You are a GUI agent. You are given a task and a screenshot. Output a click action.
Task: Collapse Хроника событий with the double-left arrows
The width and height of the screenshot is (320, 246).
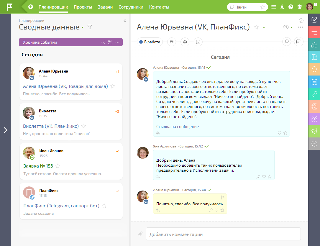[103, 42]
